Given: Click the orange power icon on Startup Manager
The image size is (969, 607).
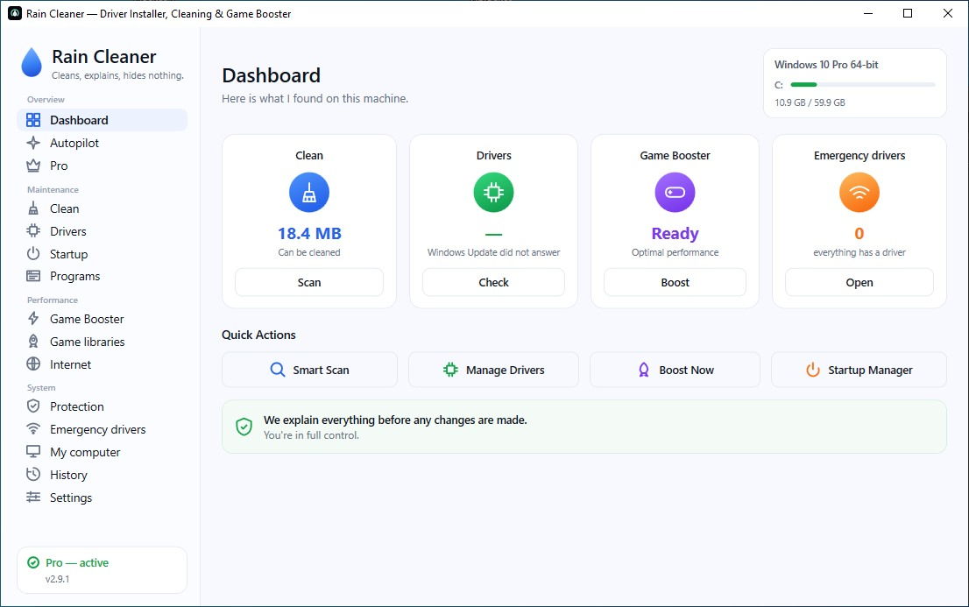Looking at the screenshot, I should coord(813,370).
